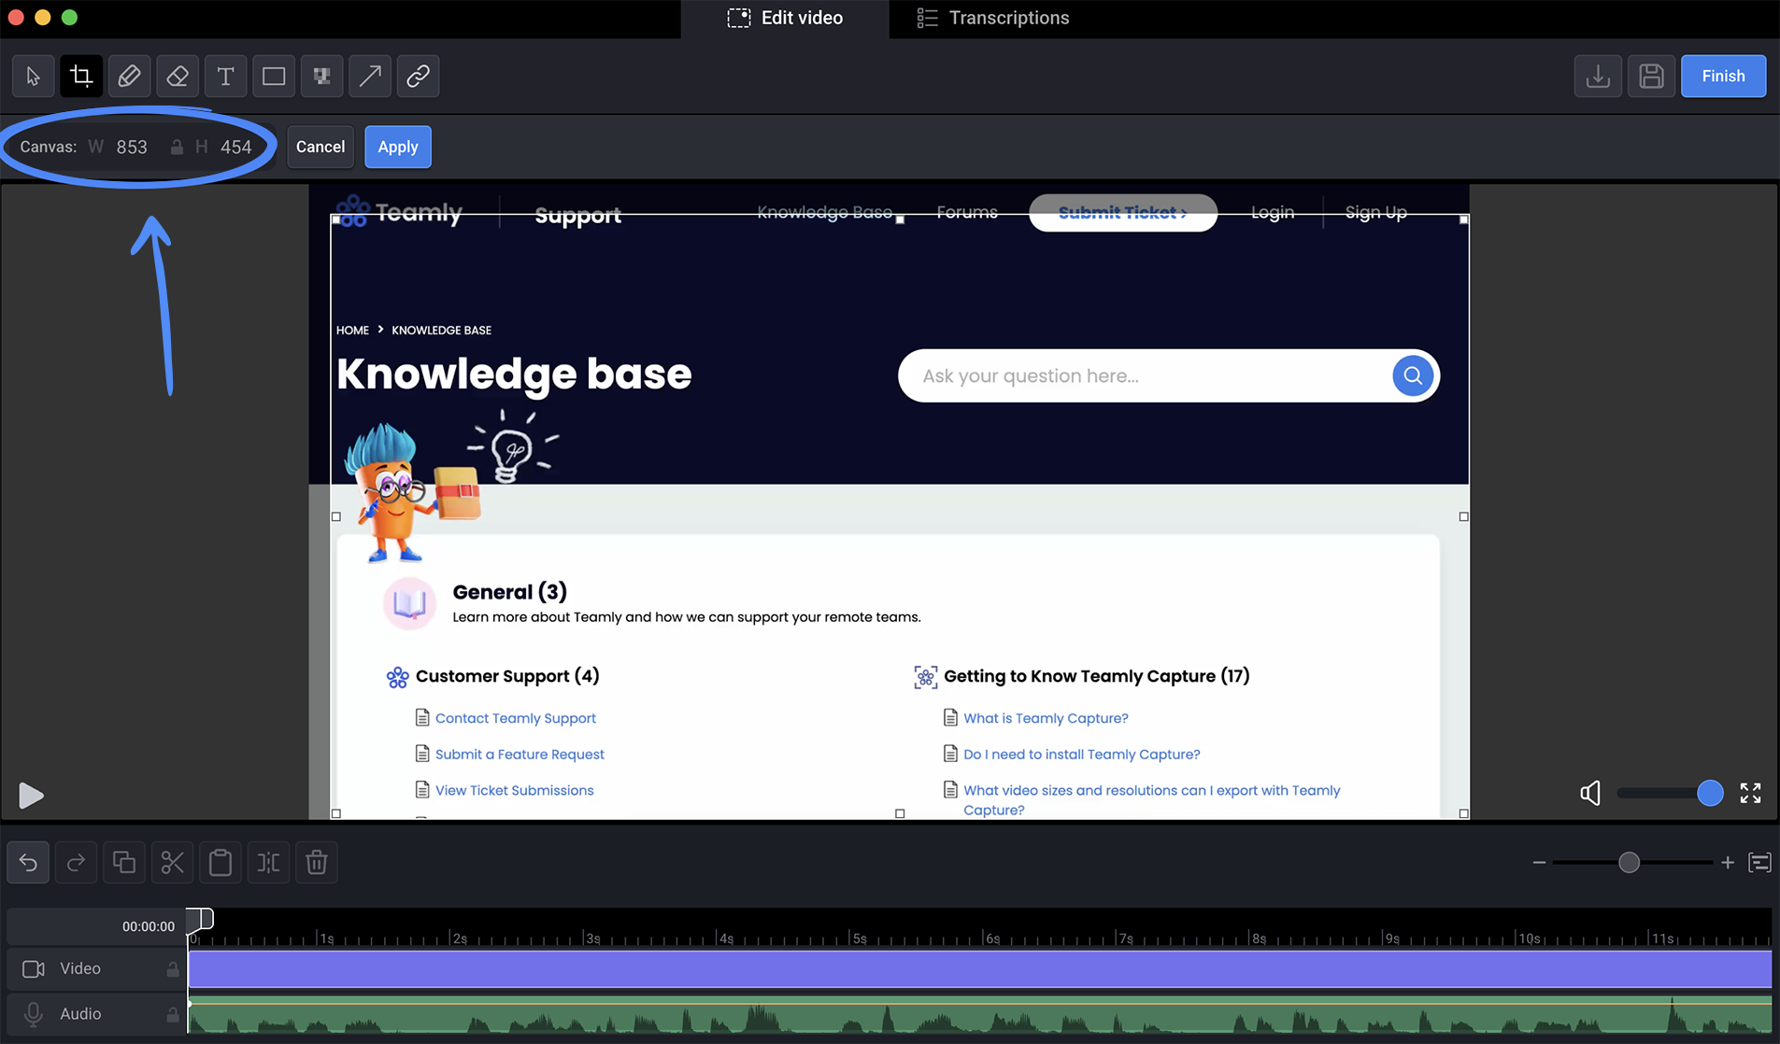Undo the last edit
Viewport: 1780px width, 1044px height.
tap(28, 862)
